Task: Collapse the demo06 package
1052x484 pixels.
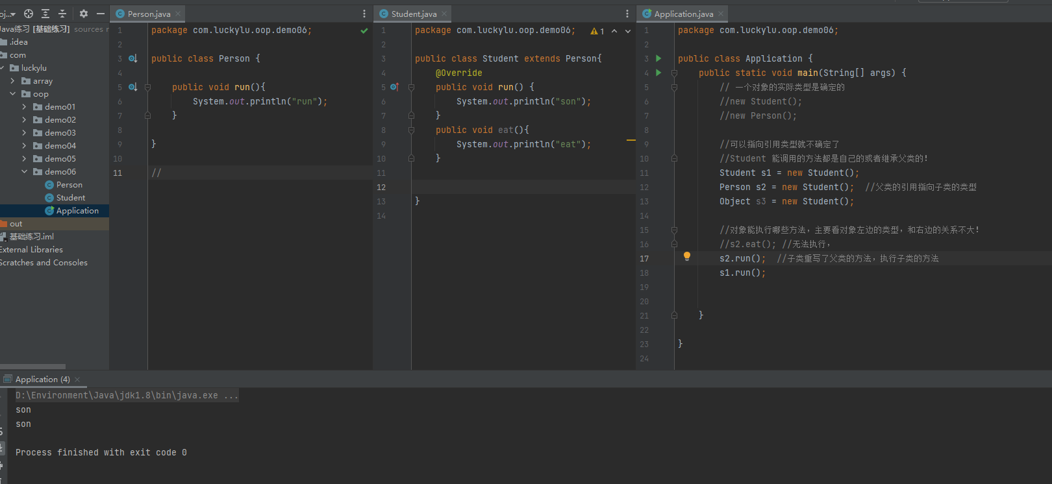Action: (x=24, y=172)
